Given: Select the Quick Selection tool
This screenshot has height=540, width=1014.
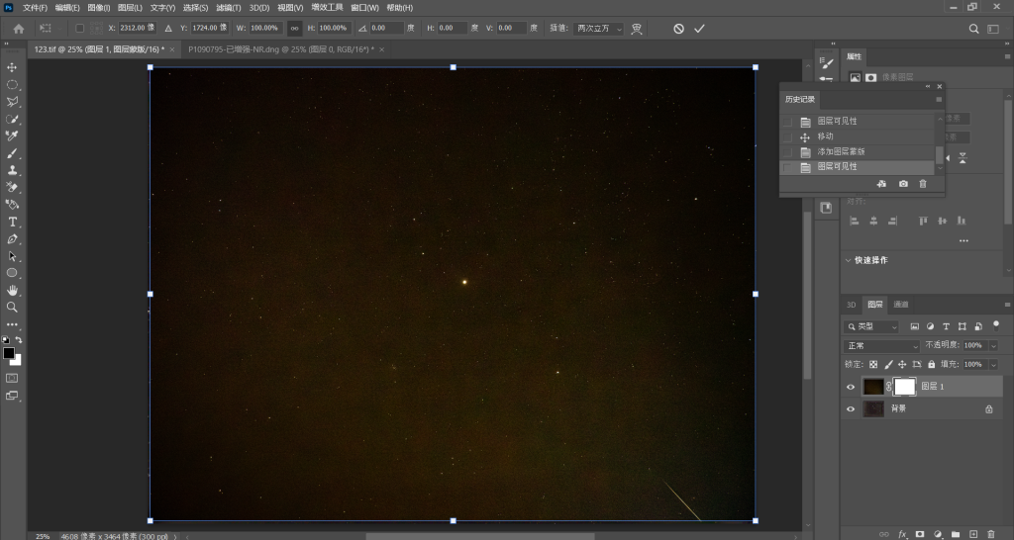Looking at the screenshot, I should tap(12, 119).
